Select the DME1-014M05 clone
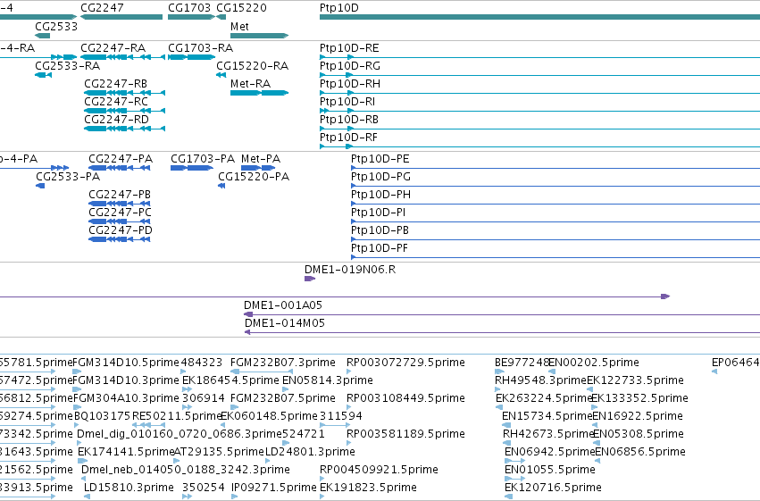 [x=502, y=332]
